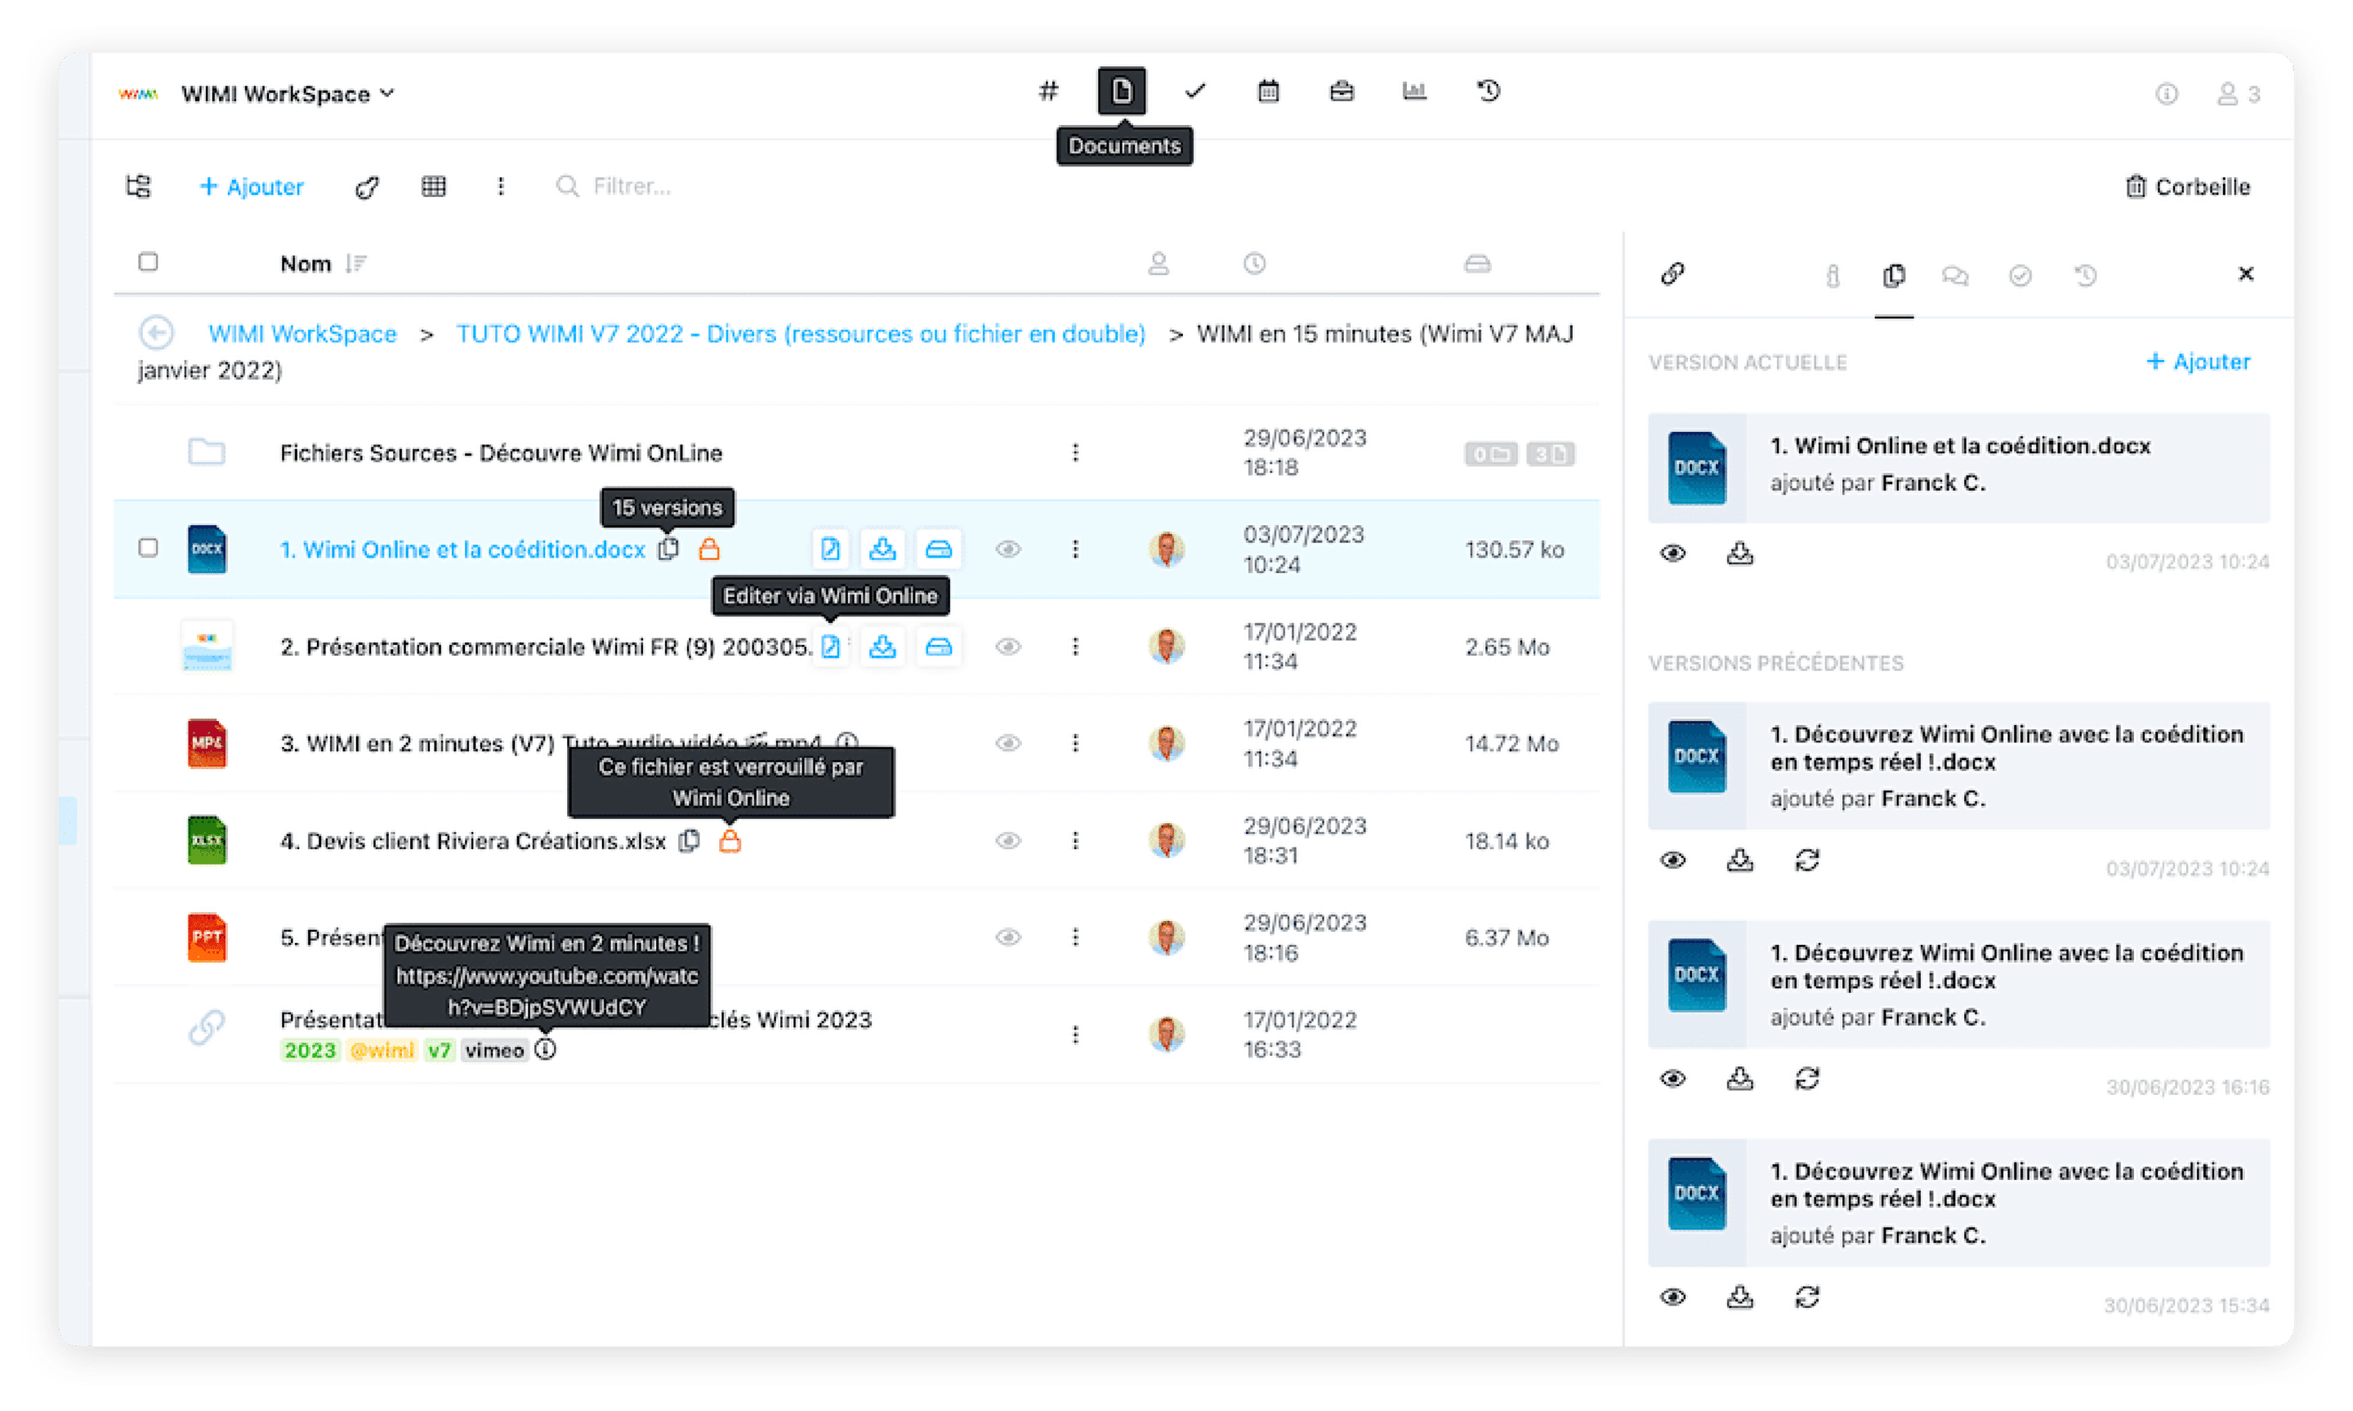This screenshot has width=2353, height=1411.
Task: Open options menu for PPT row 5
Action: point(1074,937)
